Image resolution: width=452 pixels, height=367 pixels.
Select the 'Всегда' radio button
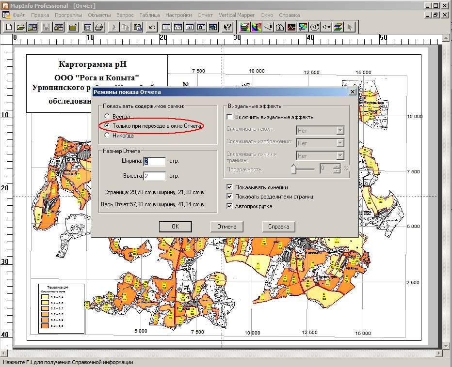click(107, 116)
